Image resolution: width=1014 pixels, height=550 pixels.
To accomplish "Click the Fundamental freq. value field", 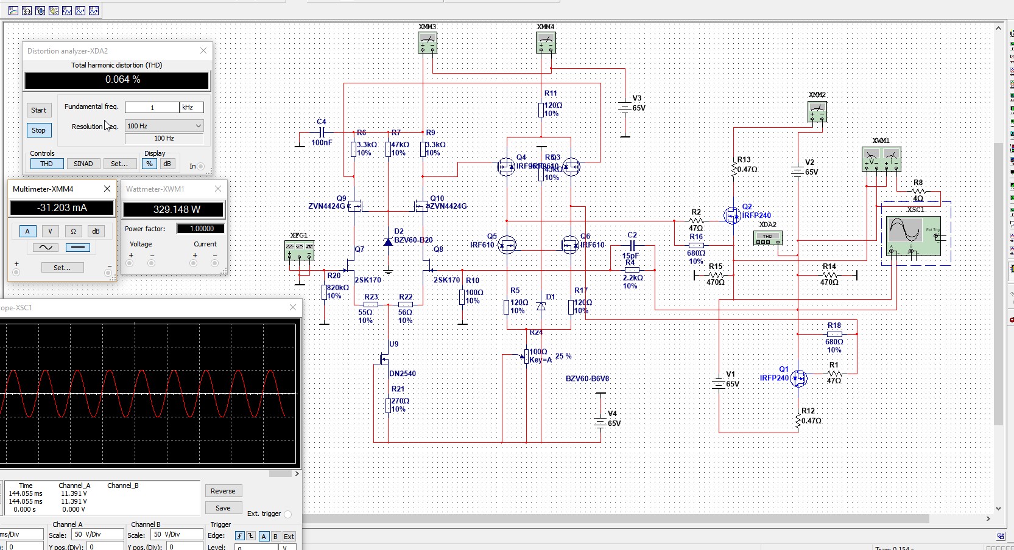I will pyautogui.click(x=152, y=107).
